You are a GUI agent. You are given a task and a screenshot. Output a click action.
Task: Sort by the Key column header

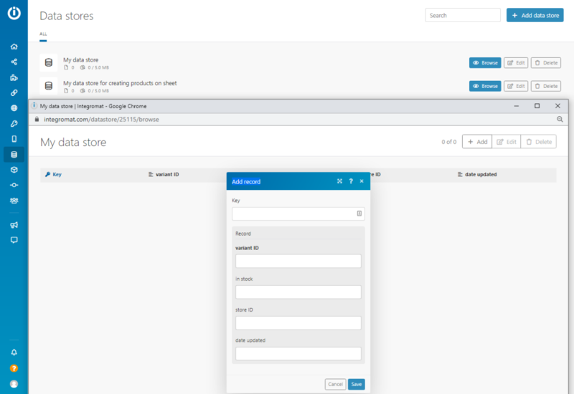pyautogui.click(x=53, y=174)
